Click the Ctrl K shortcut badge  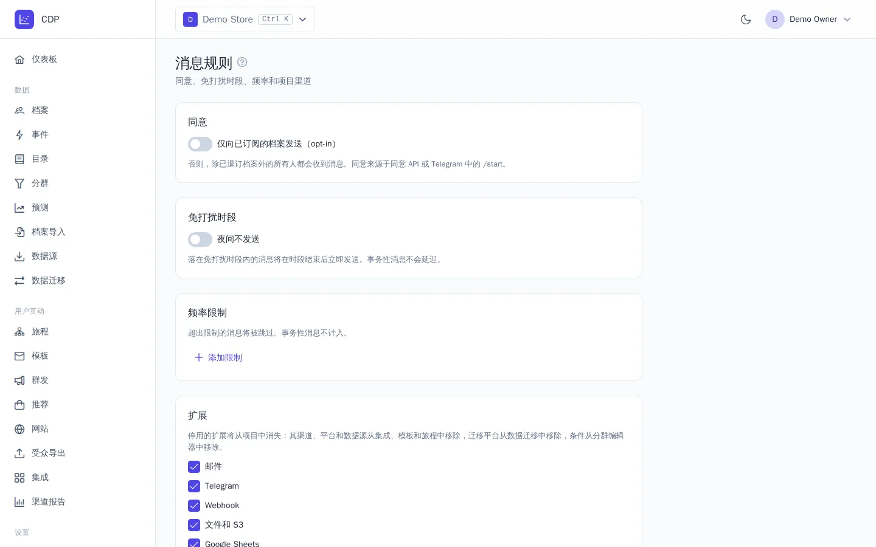tap(276, 19)
